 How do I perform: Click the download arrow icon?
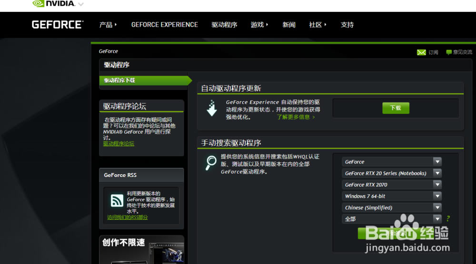tap(211, 108)
